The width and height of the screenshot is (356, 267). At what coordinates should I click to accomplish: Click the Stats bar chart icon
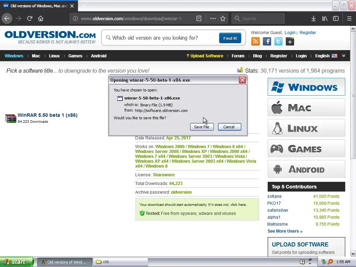pyautogui.click(x=240, y=70)
